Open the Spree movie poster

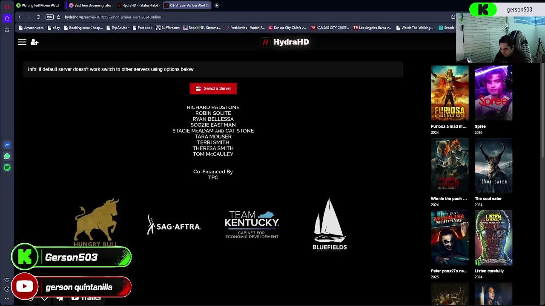[493, 93]
